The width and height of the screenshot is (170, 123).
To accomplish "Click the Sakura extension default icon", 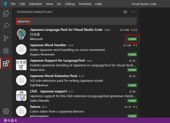I will 21,111.
